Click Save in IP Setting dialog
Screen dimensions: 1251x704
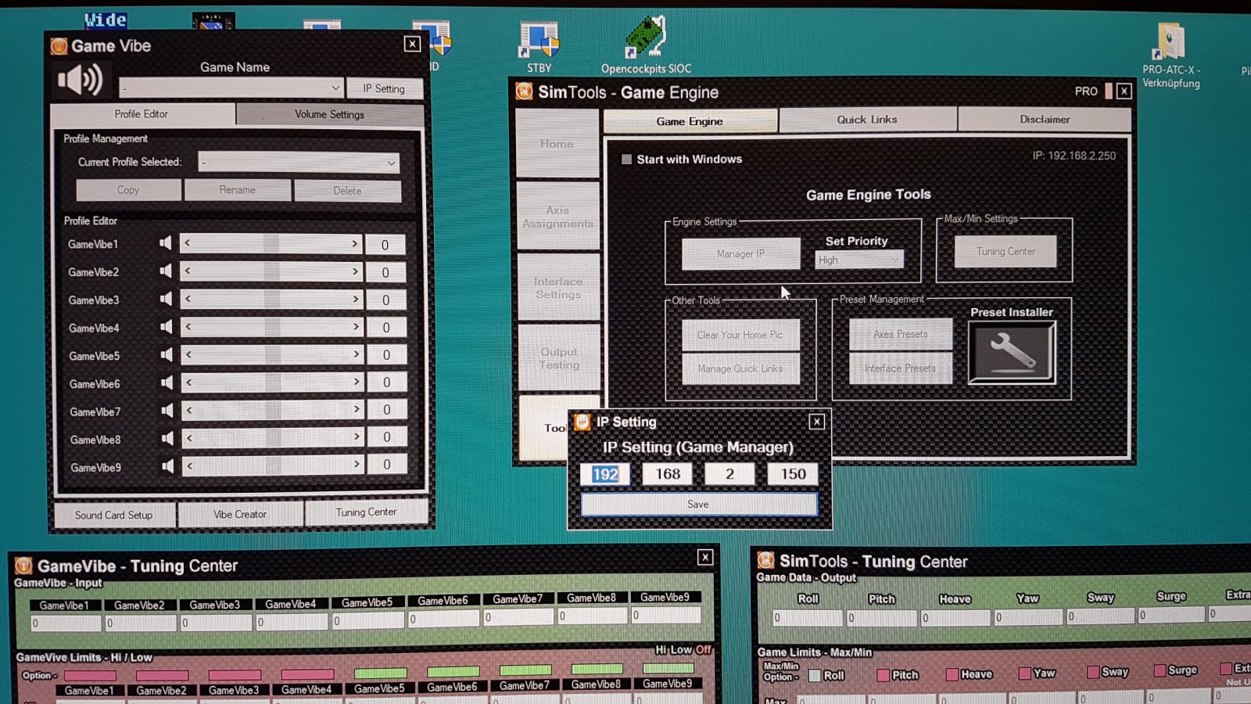(698, 505)
